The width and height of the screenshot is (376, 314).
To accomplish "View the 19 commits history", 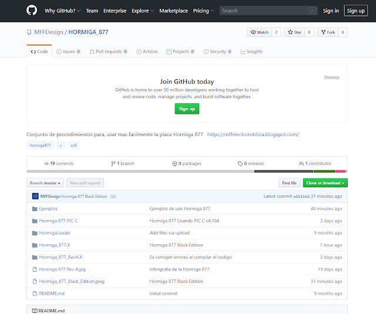I will [59, 164].
